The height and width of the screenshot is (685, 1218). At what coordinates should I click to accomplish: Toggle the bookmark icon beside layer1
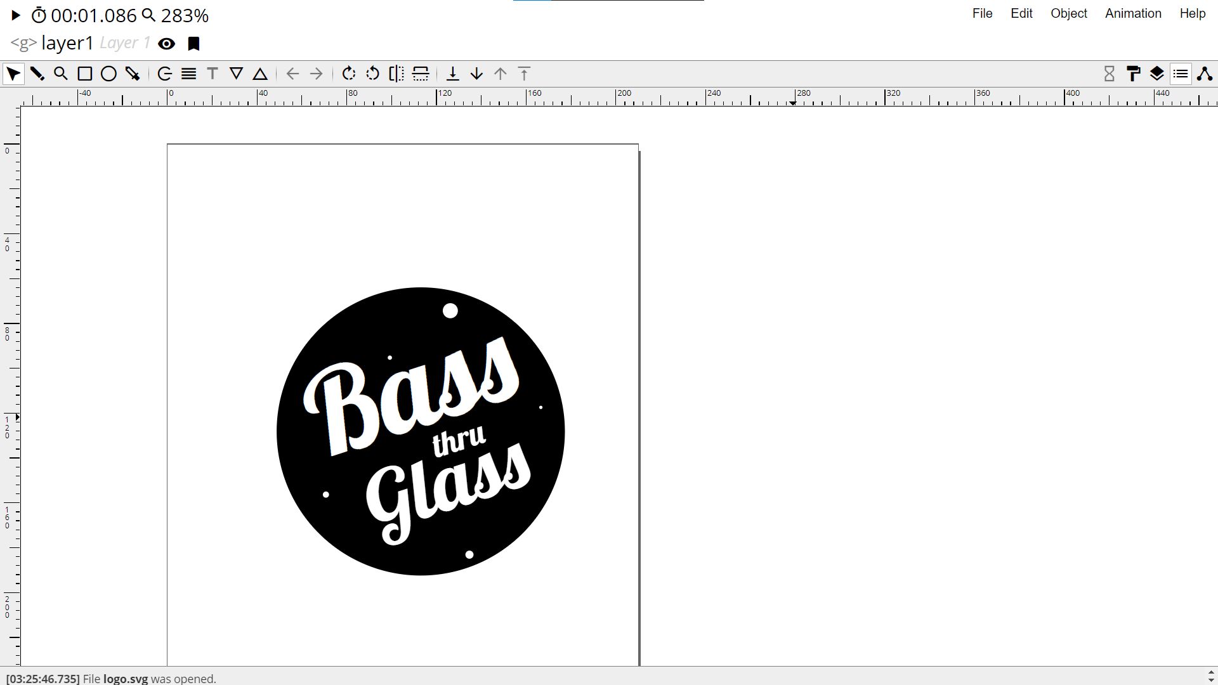pos(194,44)
